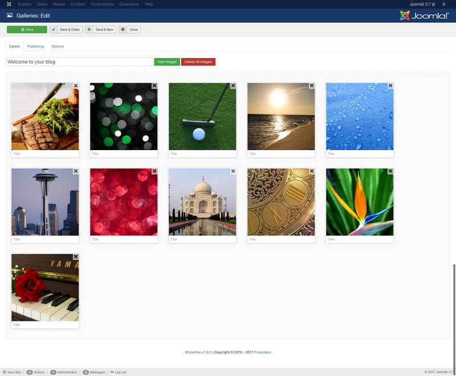Delete the golf ball image using its X icon
Image resolution: width=456 pixels, height=376 pixels.
pos(233,85)
